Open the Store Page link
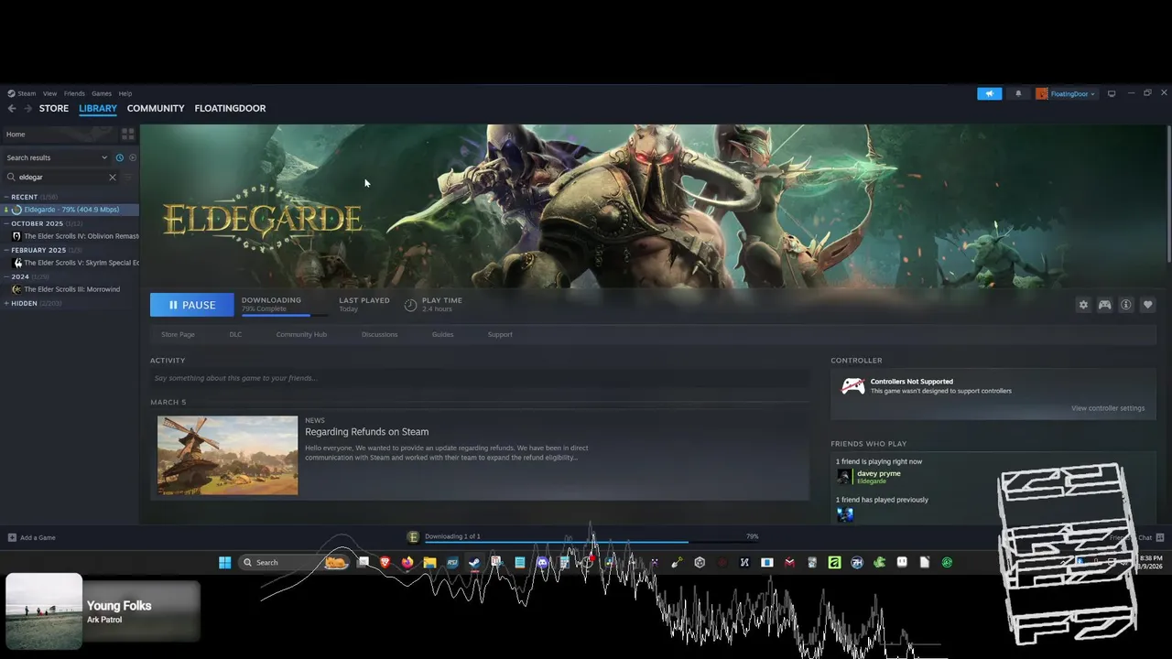This screenshot has height=659, width=1172. pos(178,334)
